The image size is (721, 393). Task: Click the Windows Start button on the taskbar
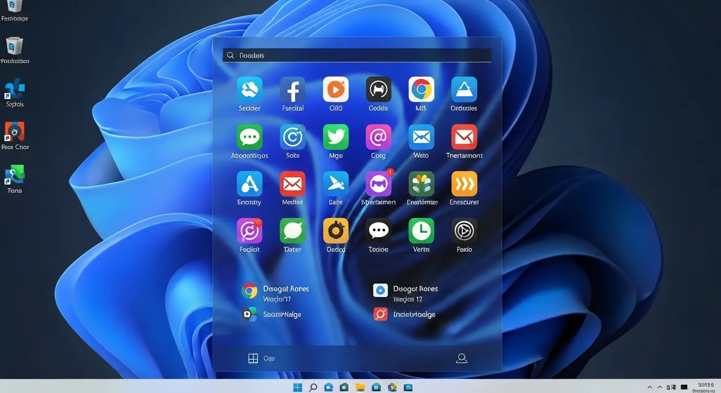coord(298,387)
